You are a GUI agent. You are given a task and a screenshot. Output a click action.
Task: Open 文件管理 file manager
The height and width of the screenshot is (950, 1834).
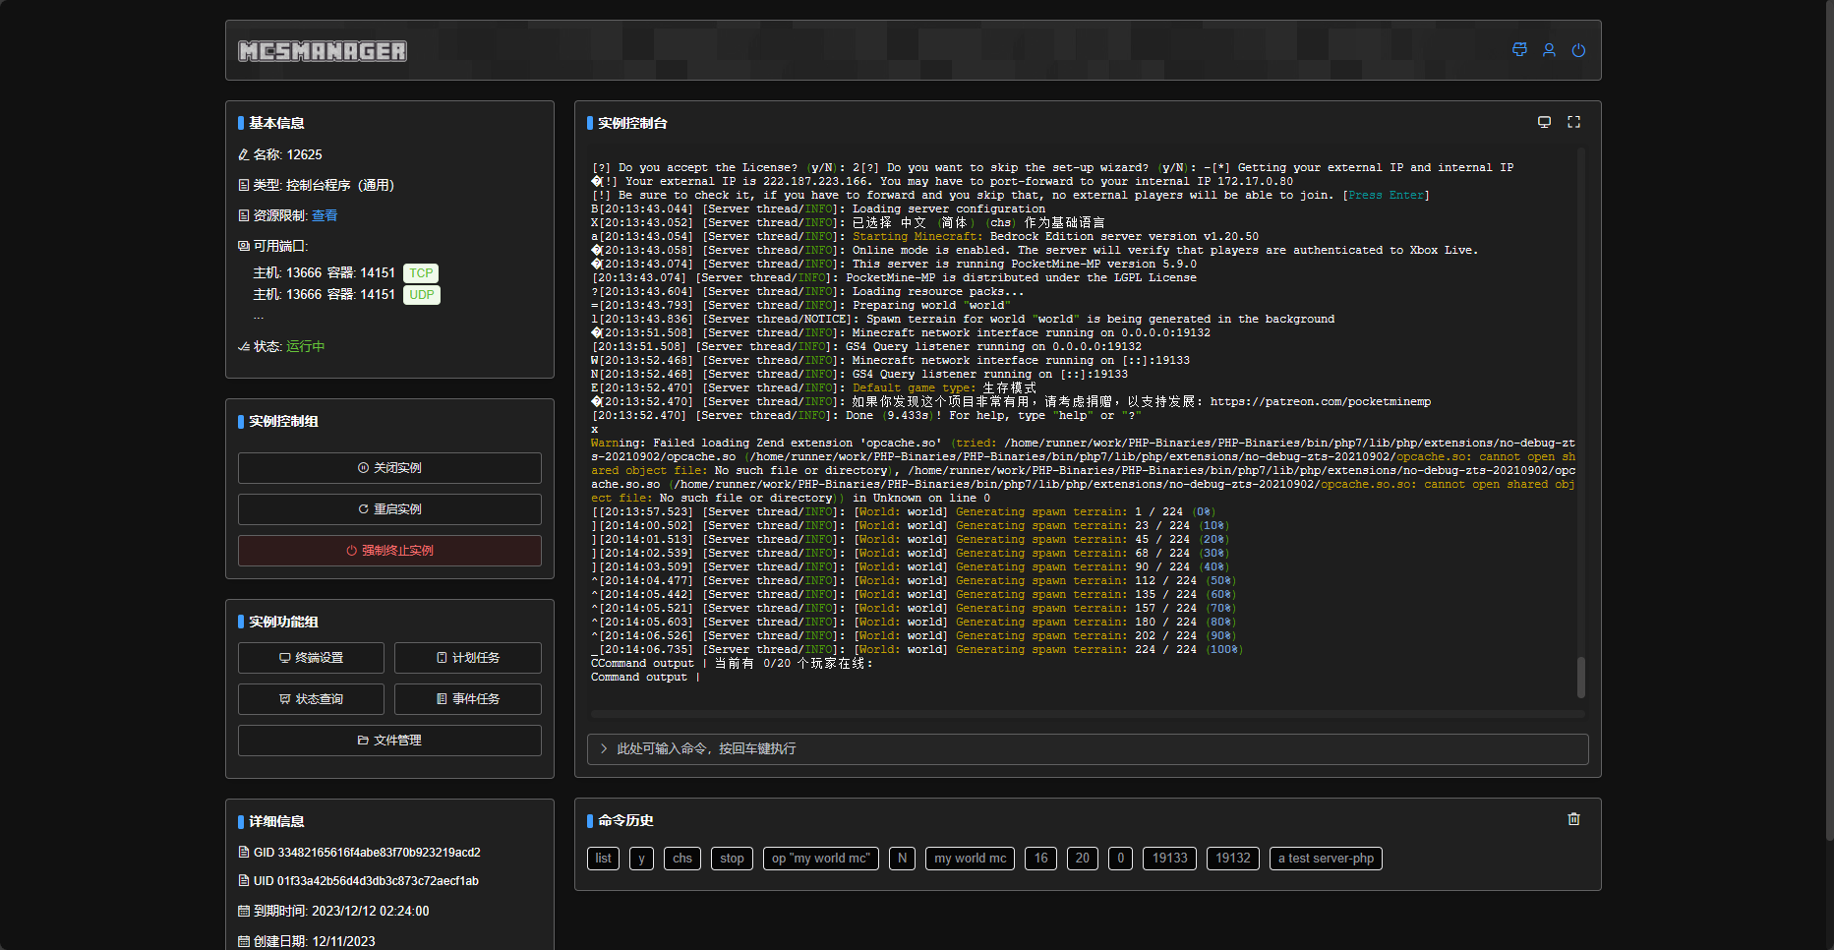(x=389, y=741)
